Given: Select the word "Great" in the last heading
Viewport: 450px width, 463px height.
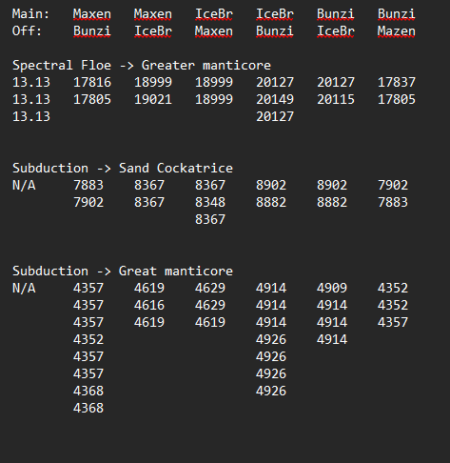Looking at the screenshot, I should pos(138,272).
